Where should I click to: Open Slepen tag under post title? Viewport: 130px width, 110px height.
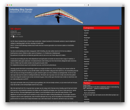tap(19, 34)
